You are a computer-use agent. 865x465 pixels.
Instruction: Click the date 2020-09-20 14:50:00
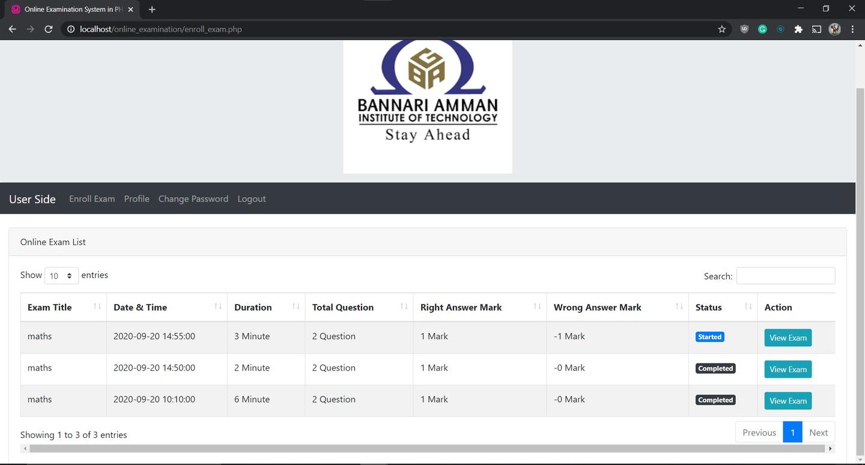(x=154, y=368)
